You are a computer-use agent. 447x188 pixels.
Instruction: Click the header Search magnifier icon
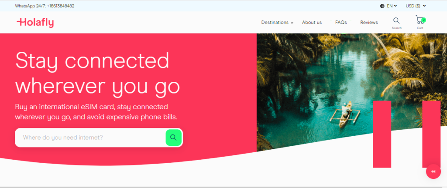[396, 20]
